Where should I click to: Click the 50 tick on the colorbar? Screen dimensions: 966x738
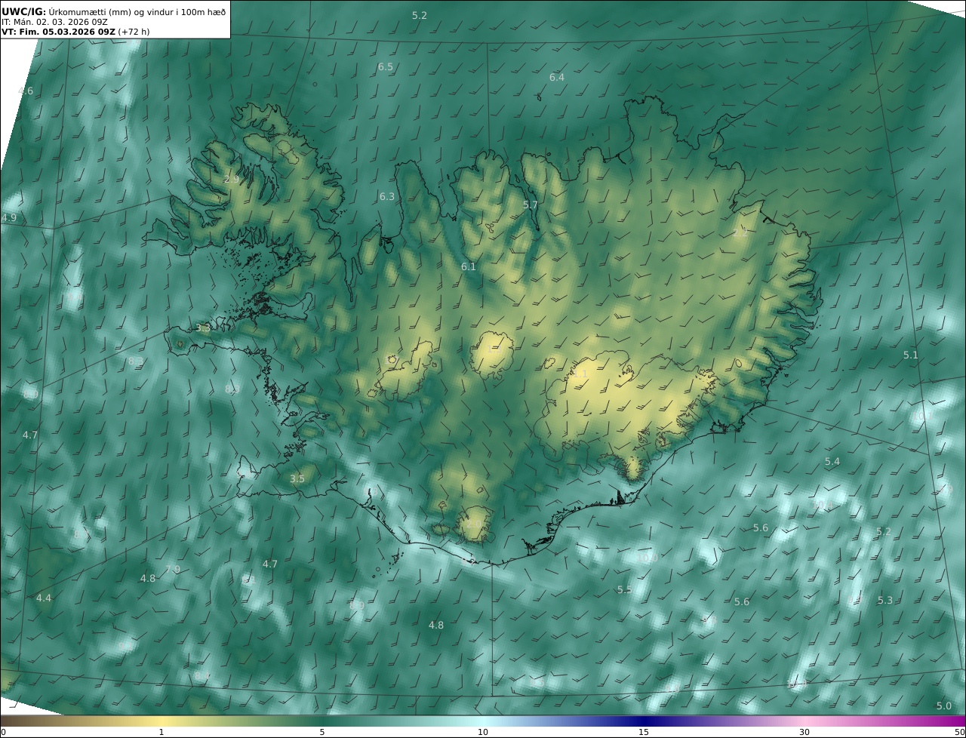960,733
